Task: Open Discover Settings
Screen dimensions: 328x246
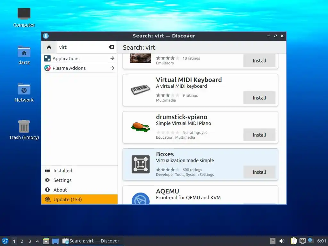Action: [x=79, y=180]
